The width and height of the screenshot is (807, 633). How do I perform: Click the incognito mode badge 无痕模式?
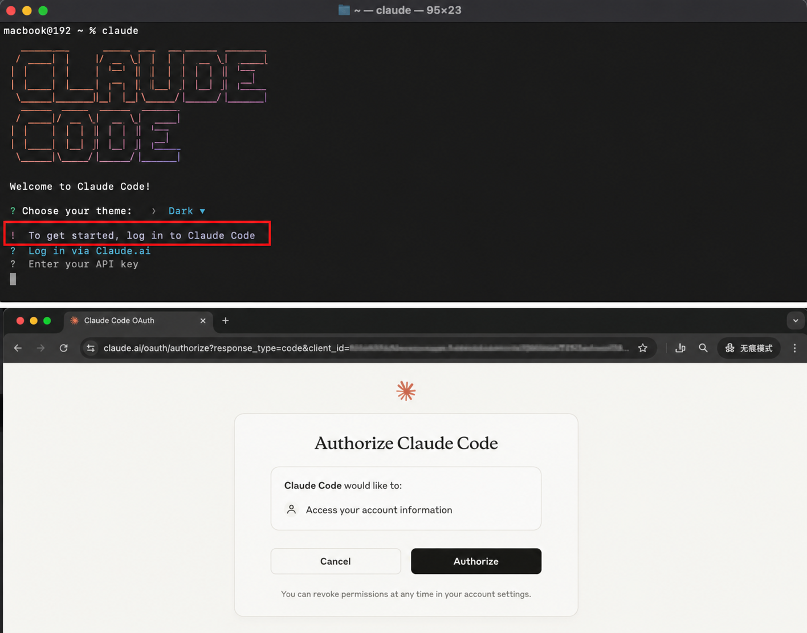pyautogui.click(x=749, y=348)
